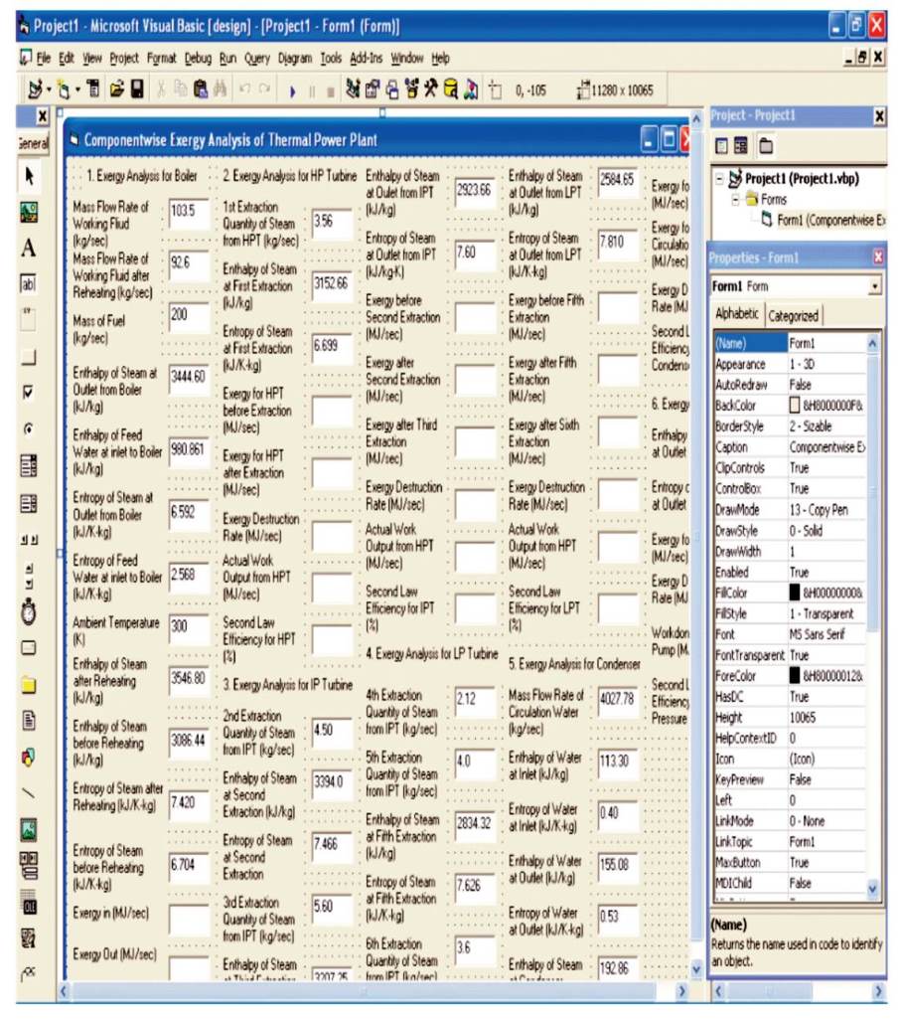901x1019 pixels.
Task: Open the Add Standard EXE dropdown arrow
Action: 49,89
